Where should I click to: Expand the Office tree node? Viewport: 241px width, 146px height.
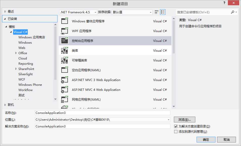[16, 53]
